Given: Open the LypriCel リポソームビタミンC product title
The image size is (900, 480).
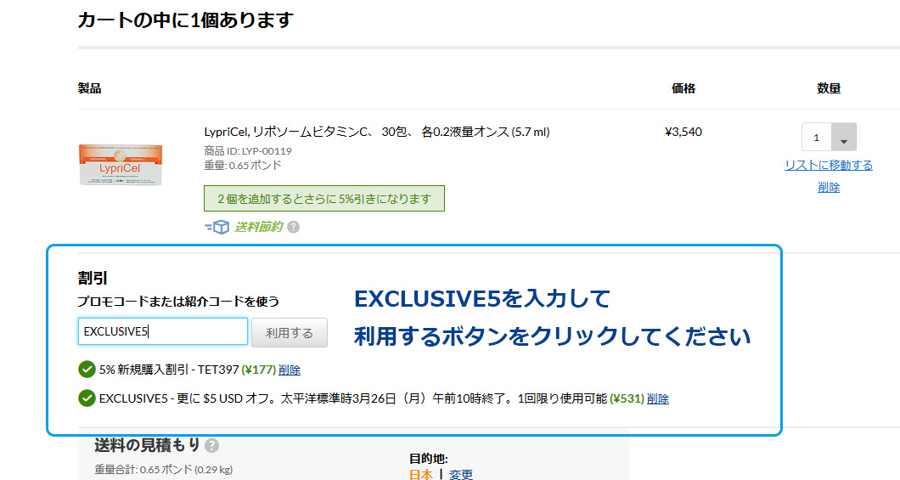Looking at the screenshot, I should pos(377,132).
